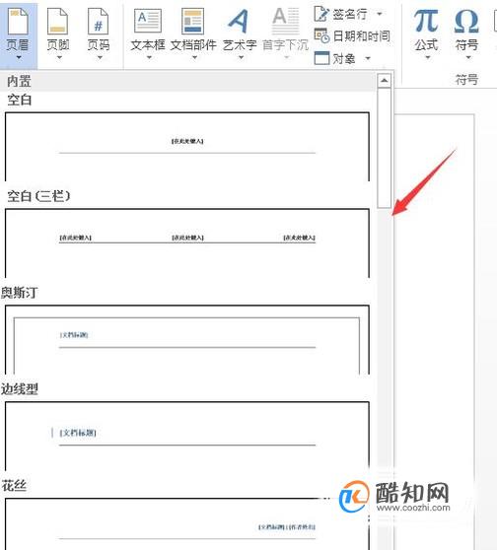Insert a 文本框 text box
The height and width of the screenshot is (550, 497).
[148, 21]
